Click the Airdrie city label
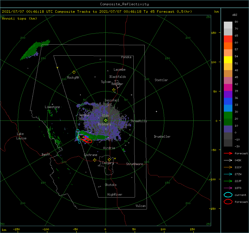 pyautogui.click(x=109, y=148)
